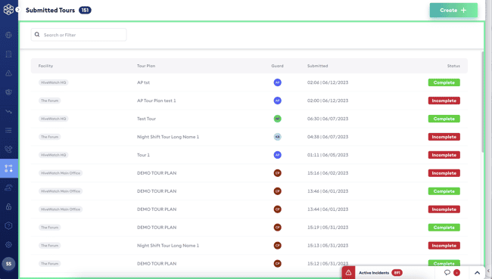Sort by the Facility column header
Screen dimensions: 492x279
tap(46, 66)
